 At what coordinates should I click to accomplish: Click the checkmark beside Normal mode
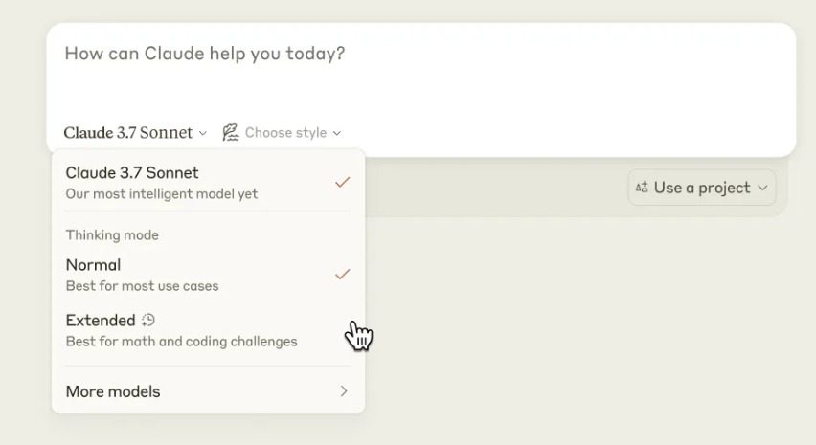coord(342,274)
